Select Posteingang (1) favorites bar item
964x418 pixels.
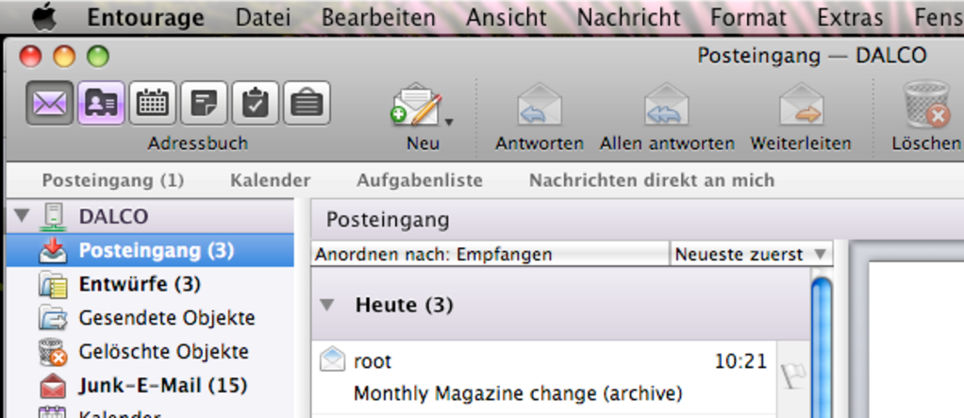pyautogui.click(x=113, y=181)
